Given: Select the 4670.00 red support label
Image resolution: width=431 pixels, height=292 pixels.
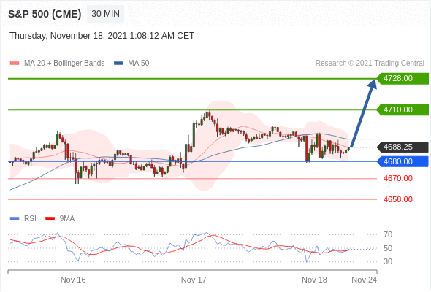Looking at the screenshot, I should [397, 179].
